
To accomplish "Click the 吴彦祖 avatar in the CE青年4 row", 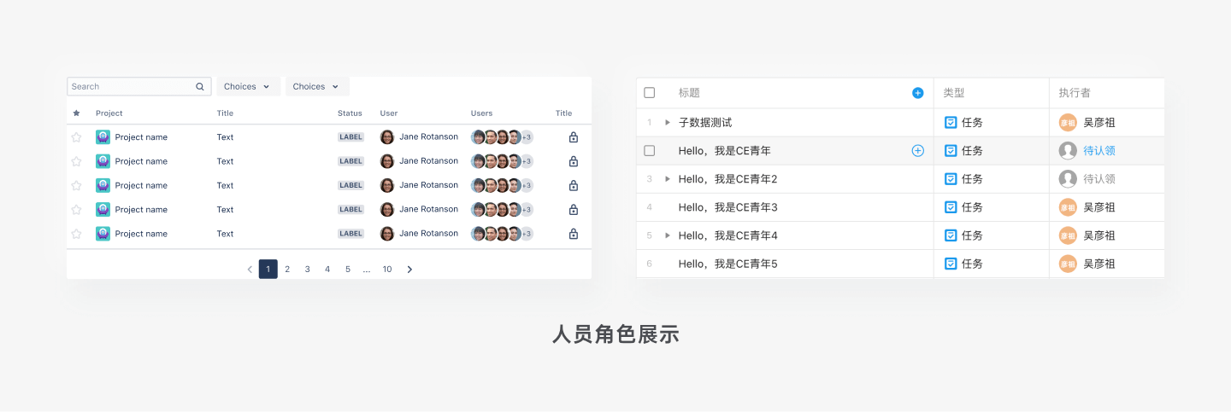I will pyautogui.click(x=1068, y=235).
